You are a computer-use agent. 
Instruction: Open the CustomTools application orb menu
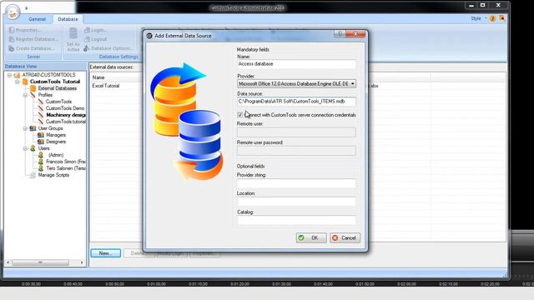click(13, 12)
